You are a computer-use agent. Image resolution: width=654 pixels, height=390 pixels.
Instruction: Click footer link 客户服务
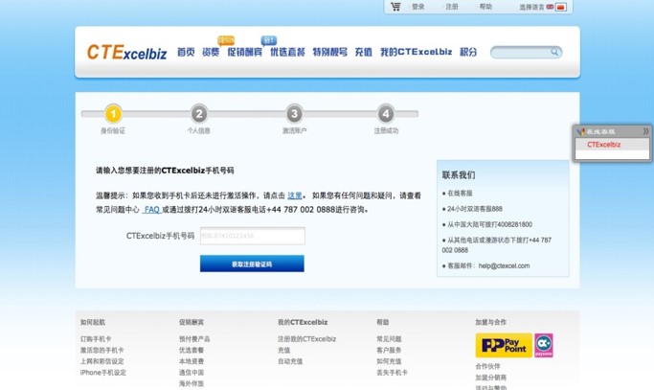click(x=389, y=351)
